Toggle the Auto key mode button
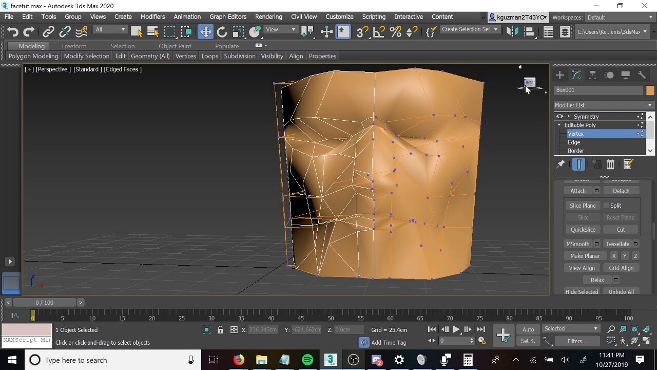The width and height of the screenshot is (657, 370). pos(528,329)
